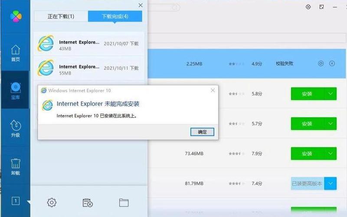Click IE icon in dialog title bar
This screenshot has width=347, height=217.
[x=44, y=90]
